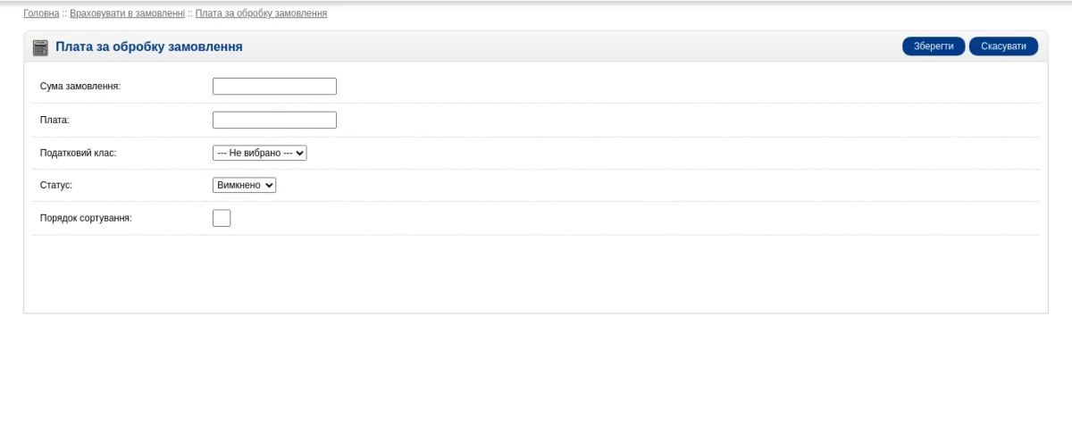This screenshot has width=1072, height=426.
Task: Focus the Сума замовлення text field
Action: click(x=274, y=87)
